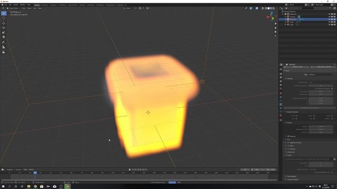The image size is (337, 189).
Task: Open the fluid Type Domain dropdown
Action: 321,75
